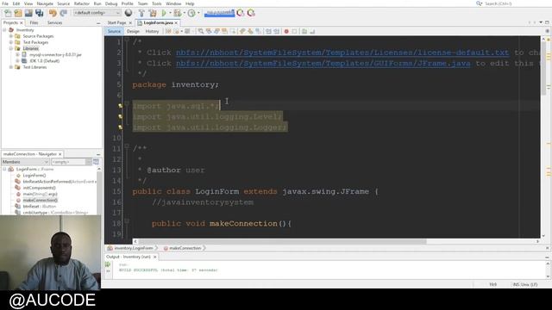Toggle the Bookmark icon in editor toolbar
The width and height of the screenshot is (552, 310).
(x=259, y=31)
